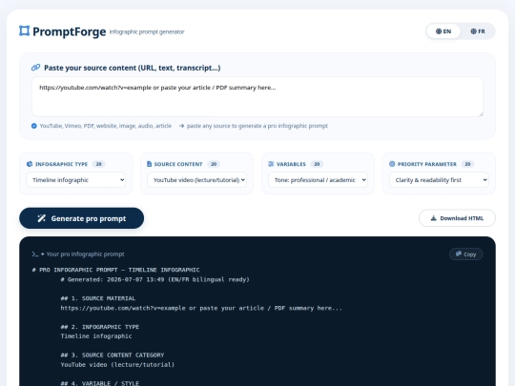Click 'paste any source to generate' hint text

[257, 126]
